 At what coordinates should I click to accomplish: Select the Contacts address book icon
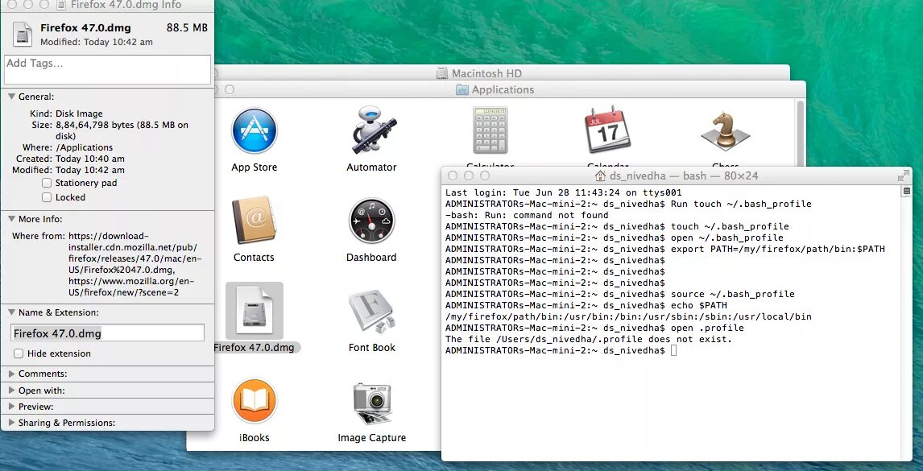pyautogui.click(x=254, y=220)
